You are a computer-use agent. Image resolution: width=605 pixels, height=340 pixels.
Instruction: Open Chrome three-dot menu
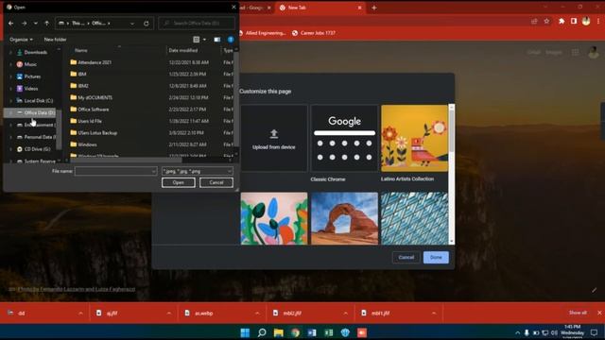pyautogui.click(x=598, y=22)
